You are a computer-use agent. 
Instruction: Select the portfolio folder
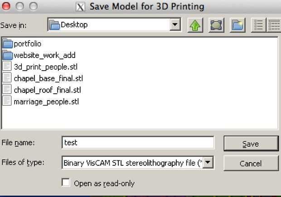pos(28,44)
